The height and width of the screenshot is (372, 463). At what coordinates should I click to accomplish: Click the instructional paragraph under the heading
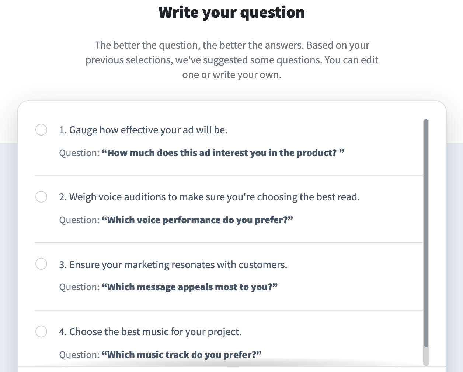(x=231, y=60)
